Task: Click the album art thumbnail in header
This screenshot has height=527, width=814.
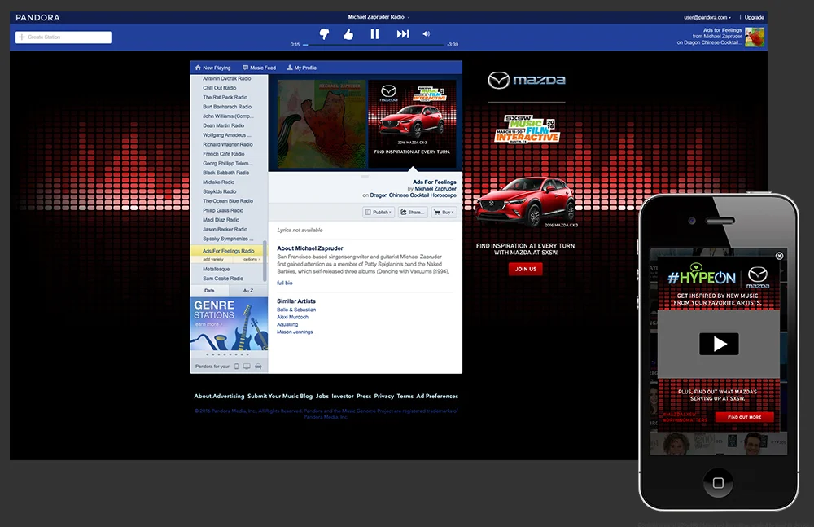Action: [x=755, y=37]
